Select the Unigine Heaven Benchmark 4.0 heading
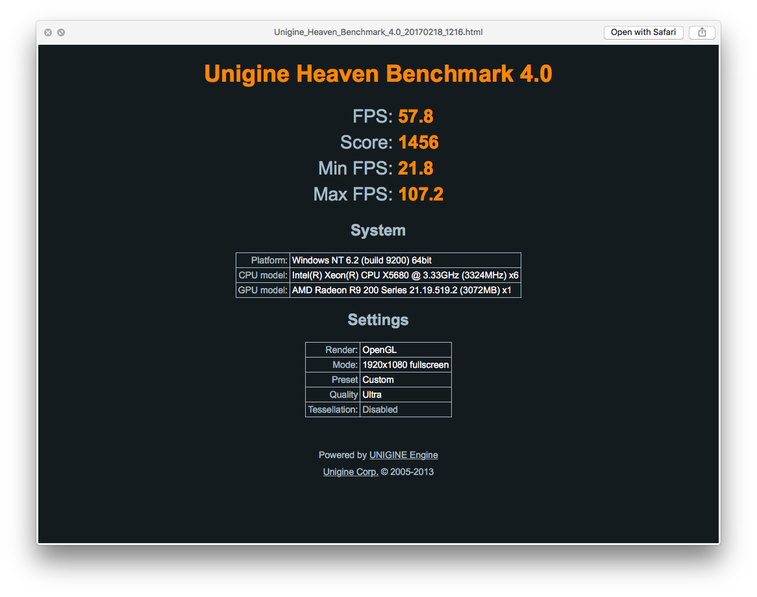Screen dimensions: 757x597 coord(378,74)
